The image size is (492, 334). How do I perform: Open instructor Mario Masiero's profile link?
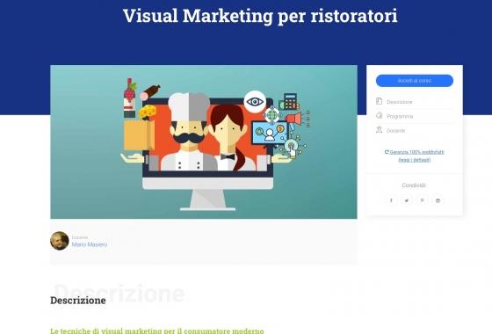click(90, 244)
